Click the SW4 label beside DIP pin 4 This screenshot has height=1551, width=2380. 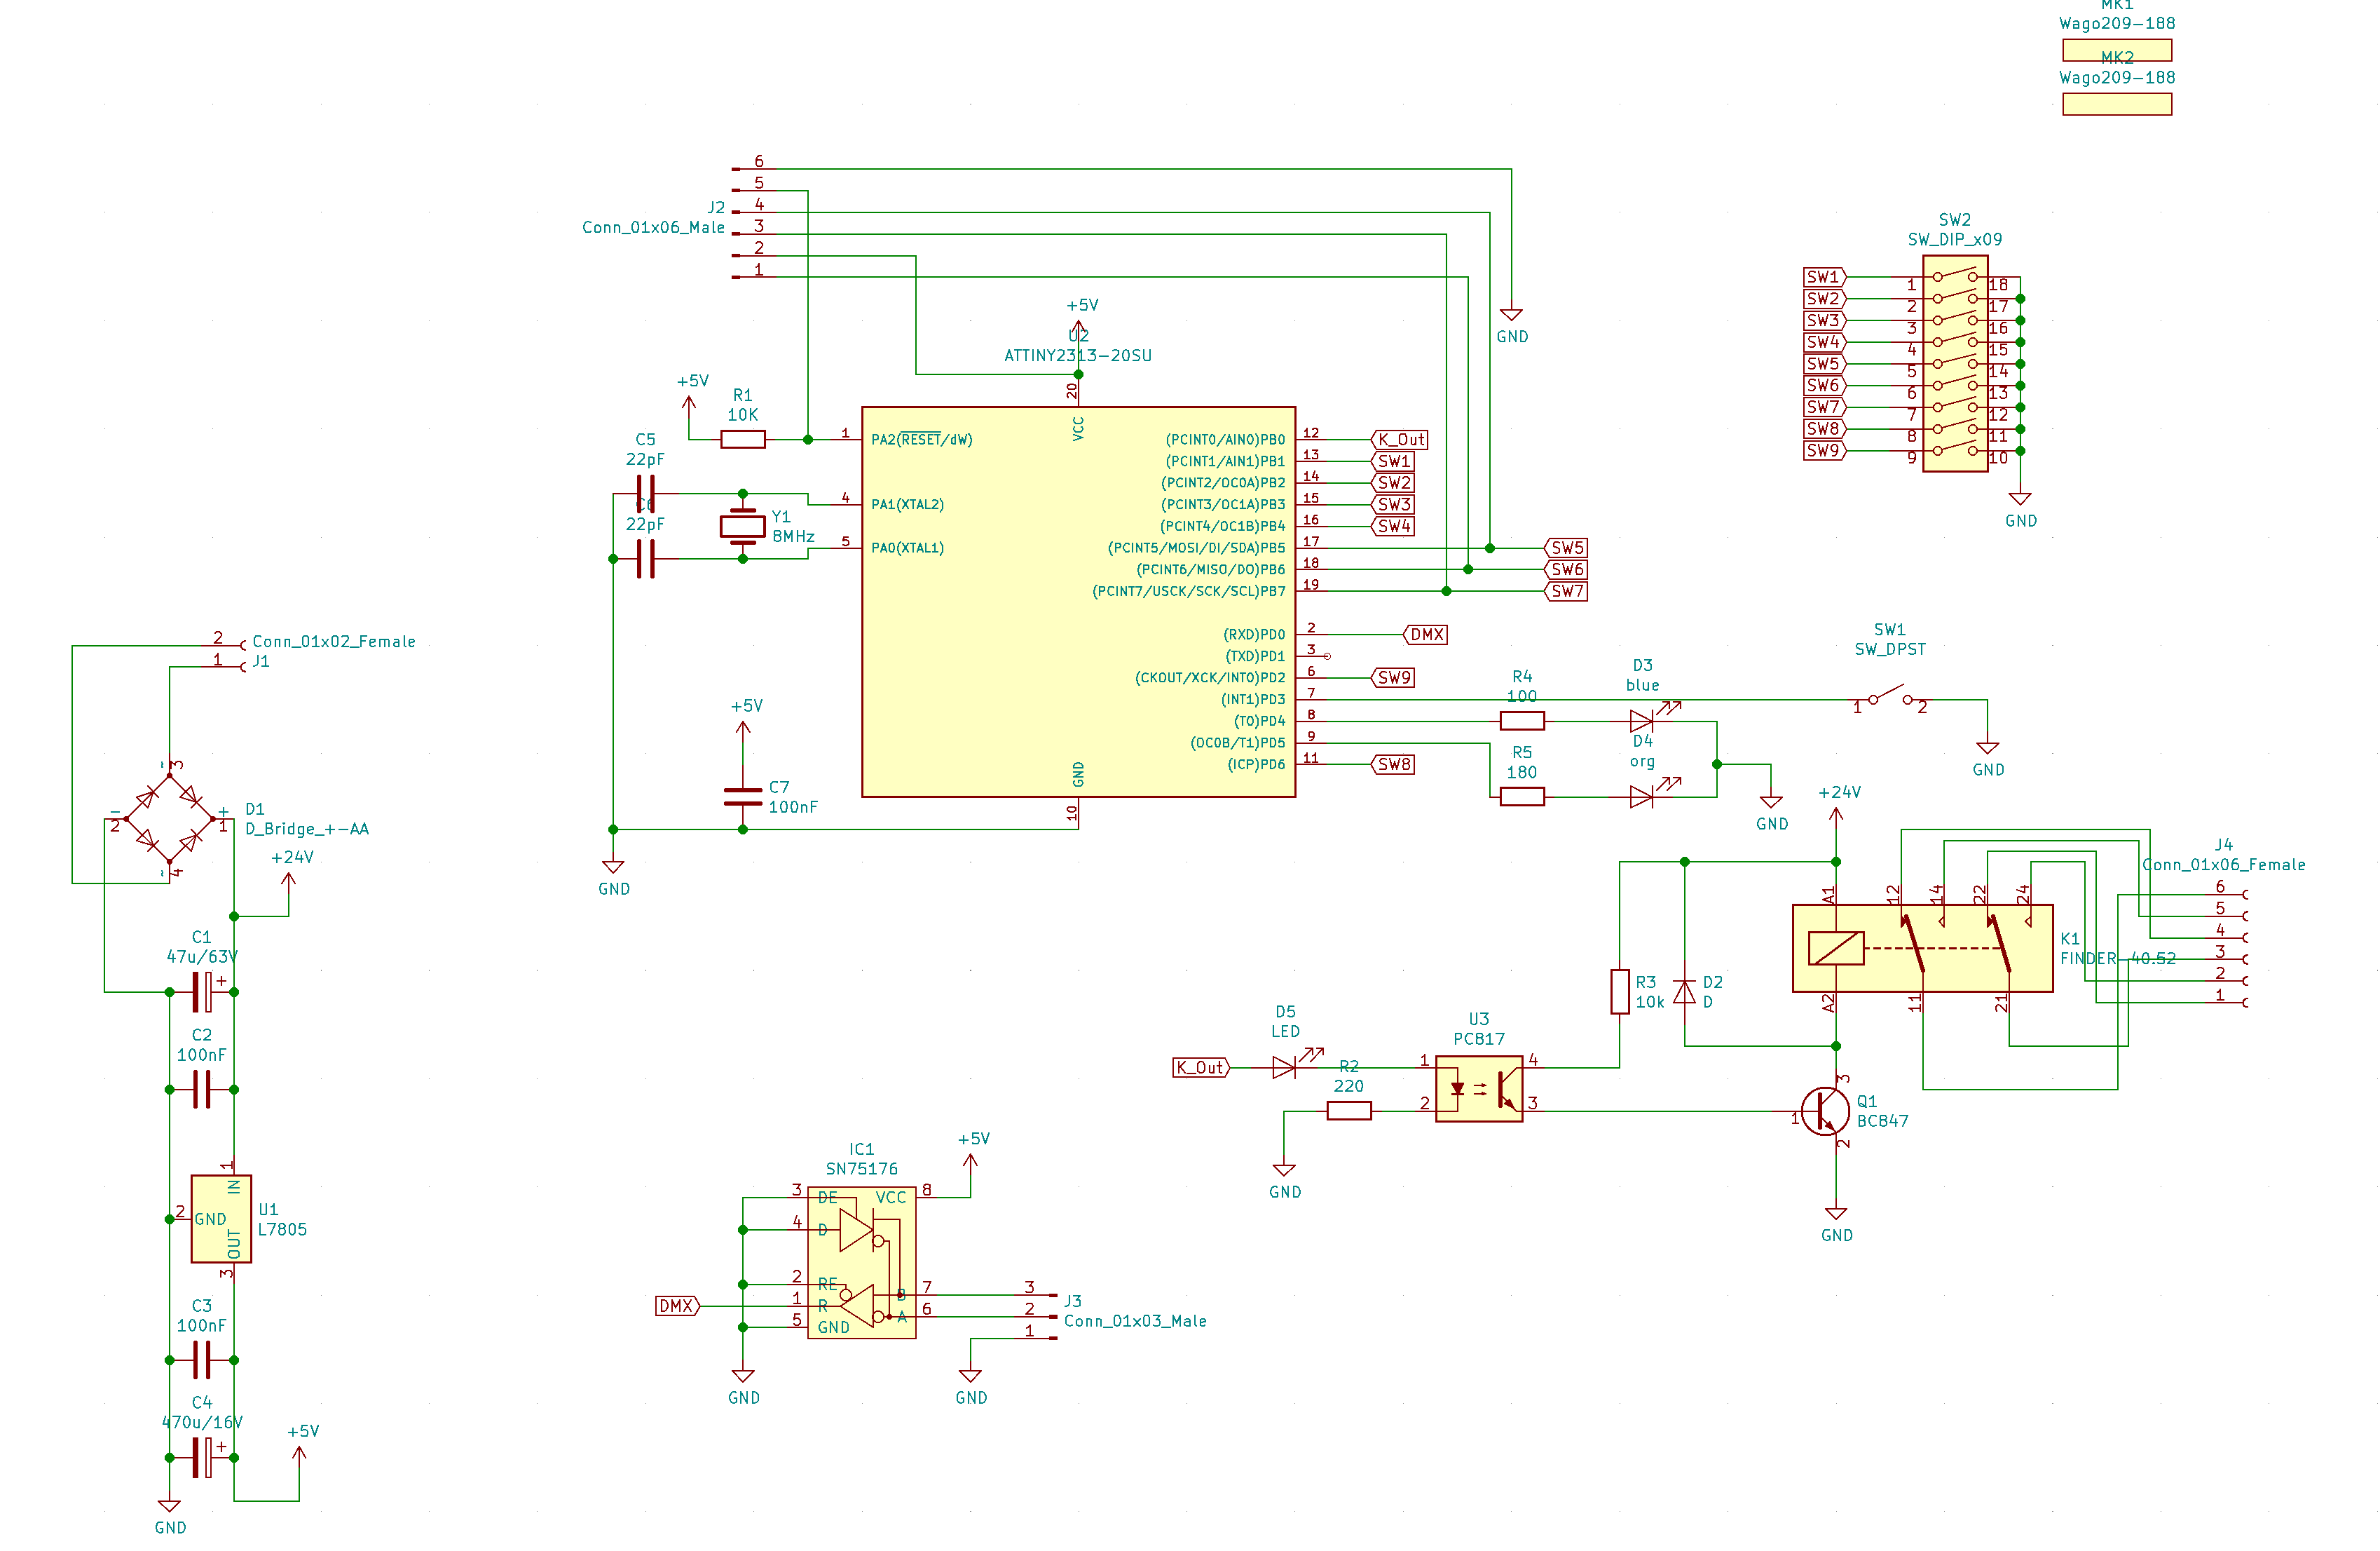(1825, 342)
